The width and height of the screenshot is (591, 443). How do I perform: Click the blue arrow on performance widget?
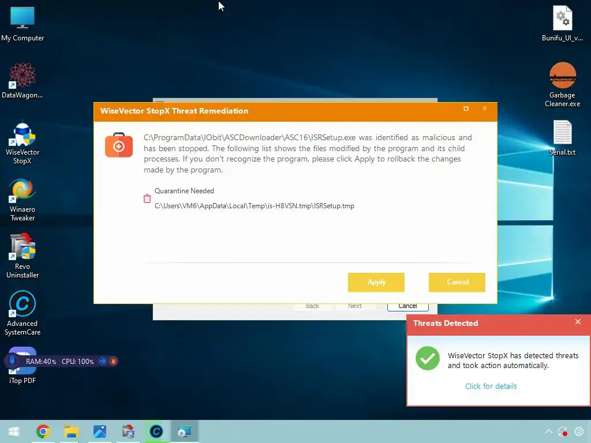[x=102, y=361]
